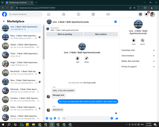Image resolution: width=159 pixels, height=127 pixels.
Task: Click the conversation list scrollbar
Action: coord(44,42)
